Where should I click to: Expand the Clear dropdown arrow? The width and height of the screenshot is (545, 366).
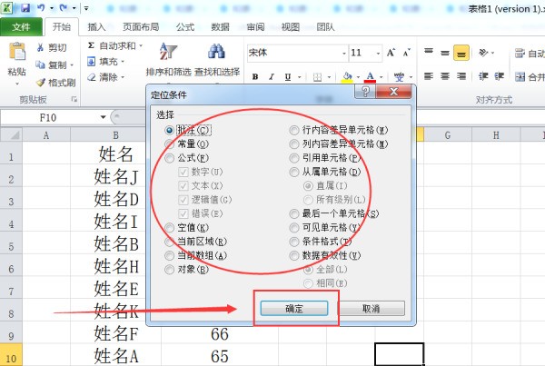click(123, 77)
